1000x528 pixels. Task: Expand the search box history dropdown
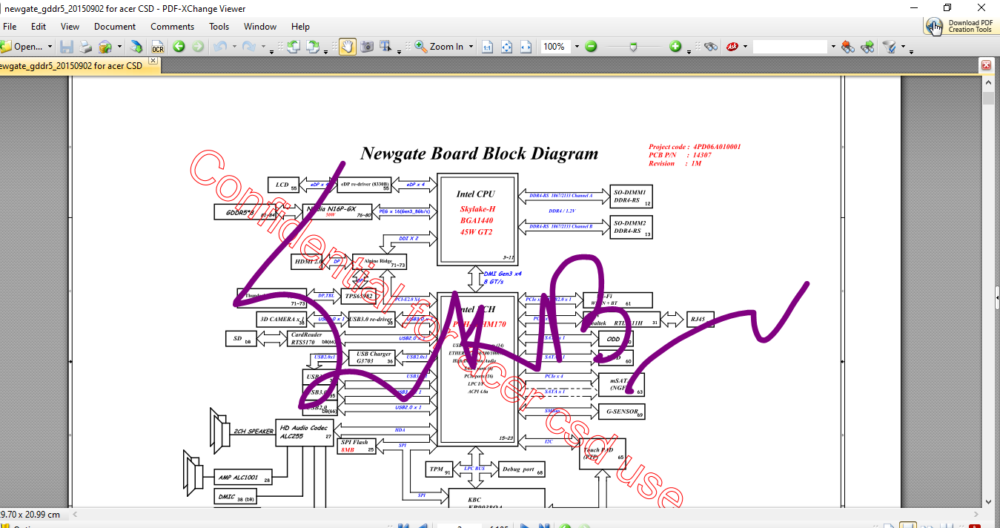[832, 47]
